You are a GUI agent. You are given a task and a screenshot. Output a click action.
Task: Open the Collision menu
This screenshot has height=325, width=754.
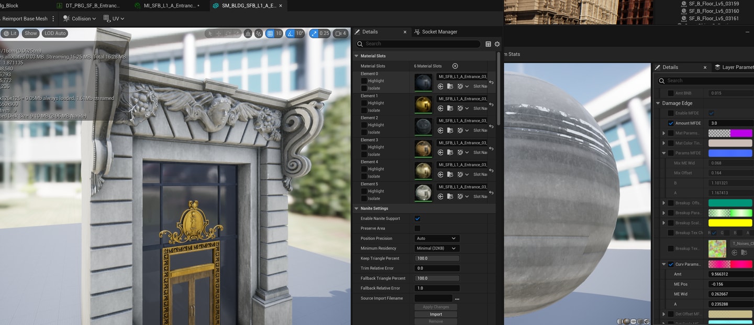80,18
